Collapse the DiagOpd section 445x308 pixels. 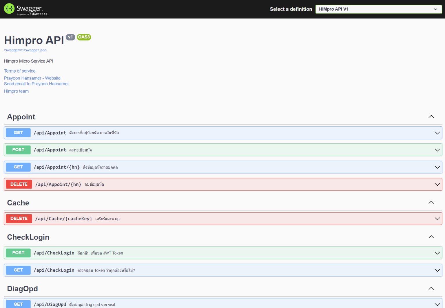(x=431, y=288)
